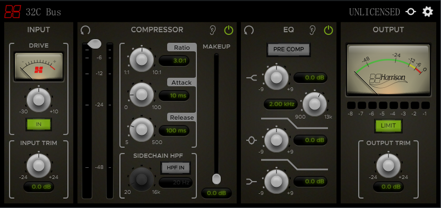Image resolution: width=441 pixels, height=208 pixels.
Task: Click the Ratio label tab
Action: [182, 47]
